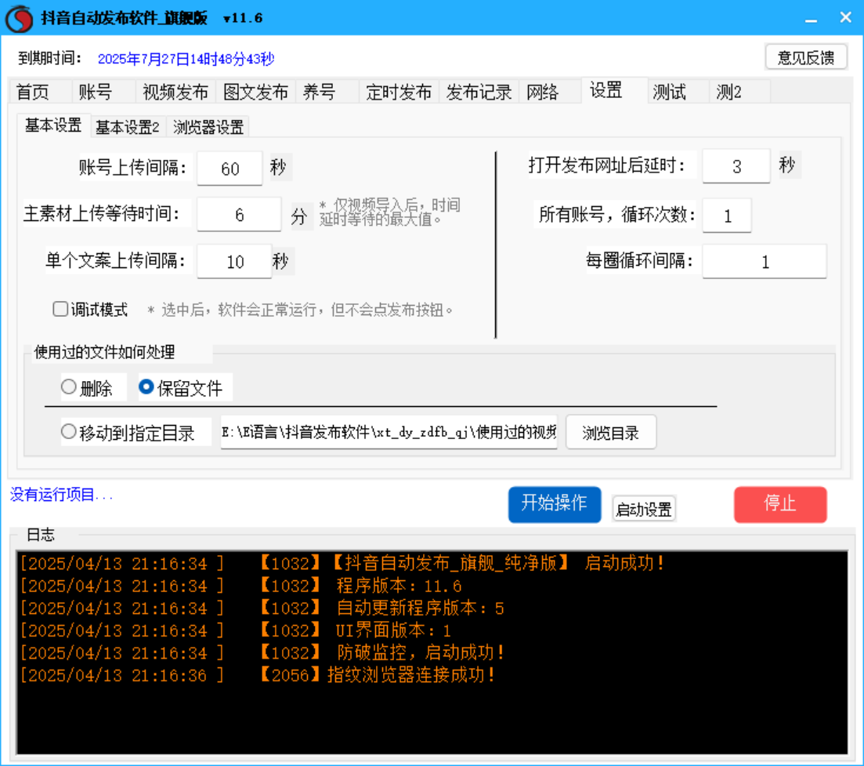Open the 测试 tab
Viewport: 864px width, 766px height.
[678, 92]
